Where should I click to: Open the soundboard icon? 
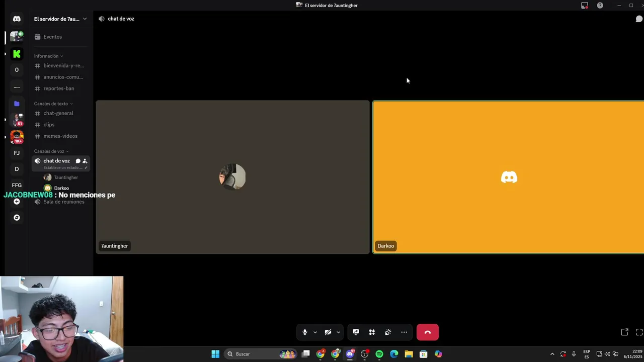[388, 332]
